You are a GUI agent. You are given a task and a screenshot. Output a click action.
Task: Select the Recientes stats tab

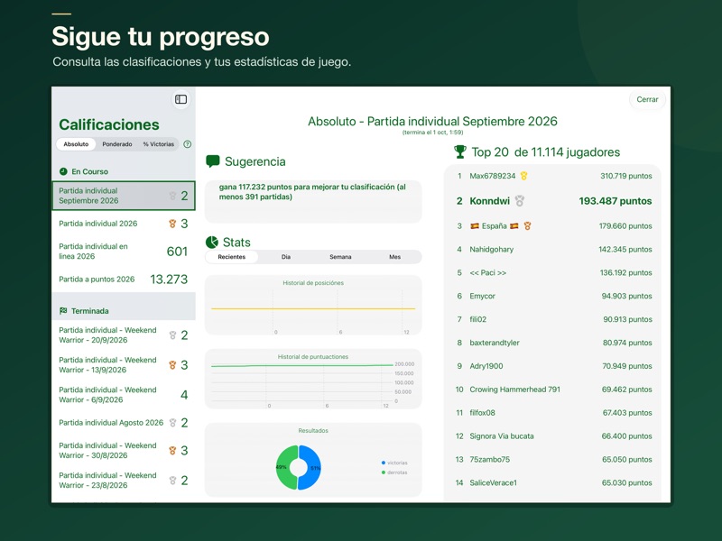point(232,257)
